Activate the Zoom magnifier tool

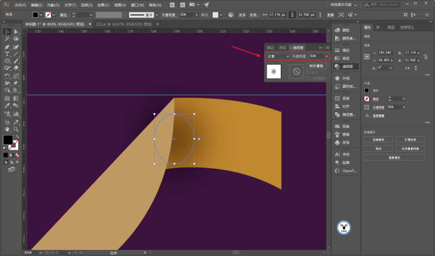click(16, 129)
